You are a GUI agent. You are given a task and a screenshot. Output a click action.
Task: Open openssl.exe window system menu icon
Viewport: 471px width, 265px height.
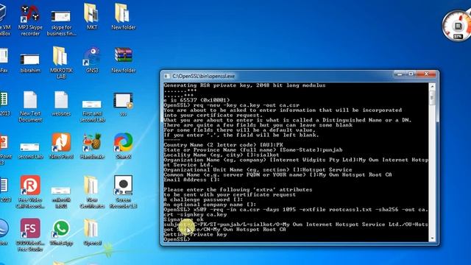tap(166, 77)
